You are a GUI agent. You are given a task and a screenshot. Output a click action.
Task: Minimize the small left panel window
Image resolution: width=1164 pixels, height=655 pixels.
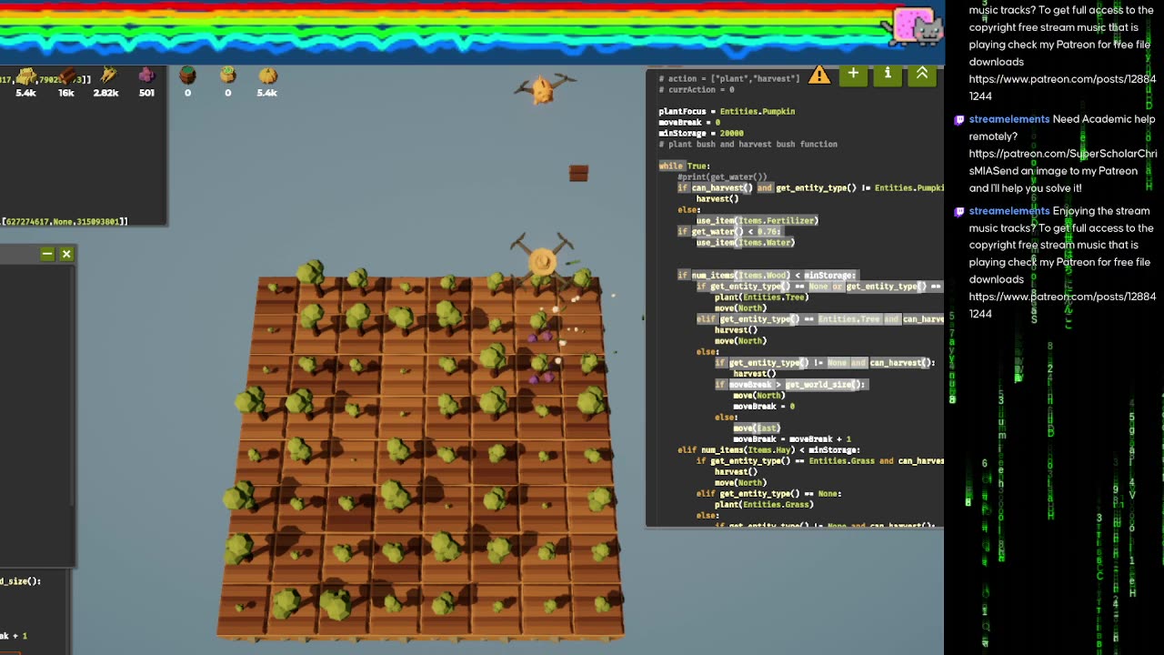47,255
